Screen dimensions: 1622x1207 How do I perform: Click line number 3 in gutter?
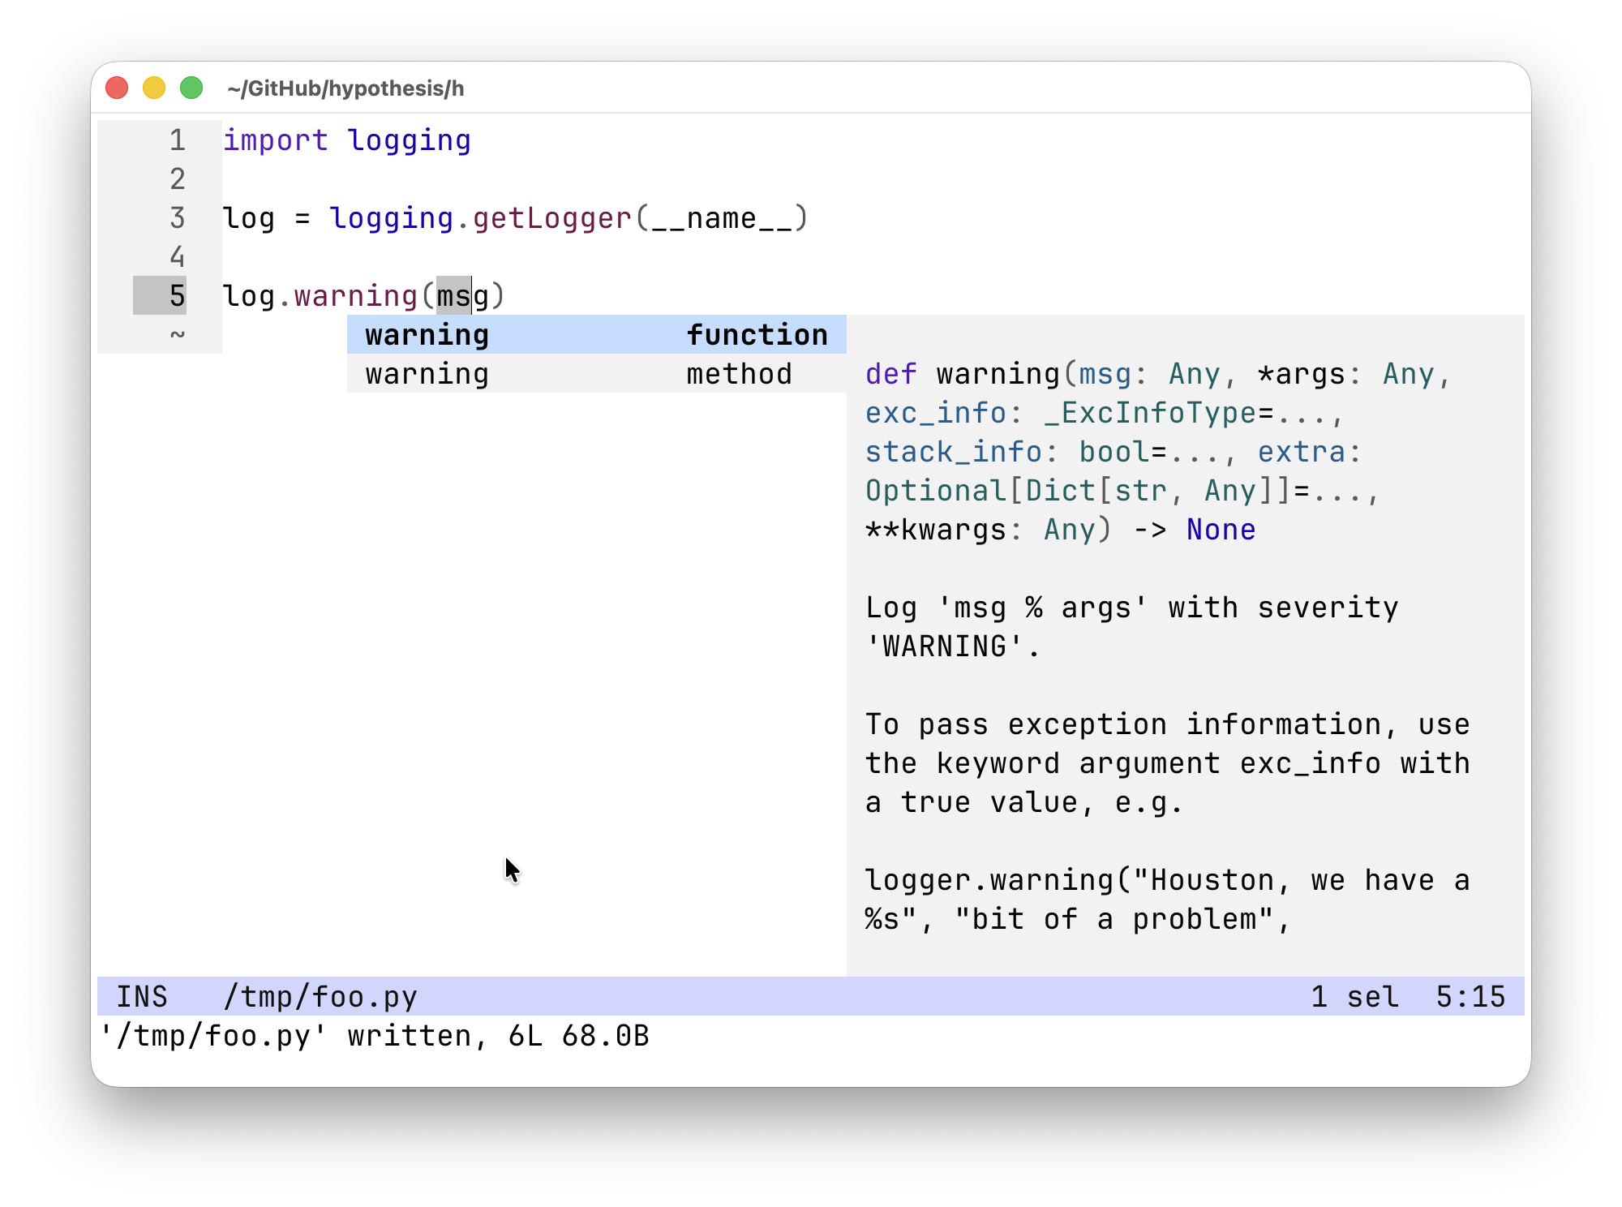(177, 218)
